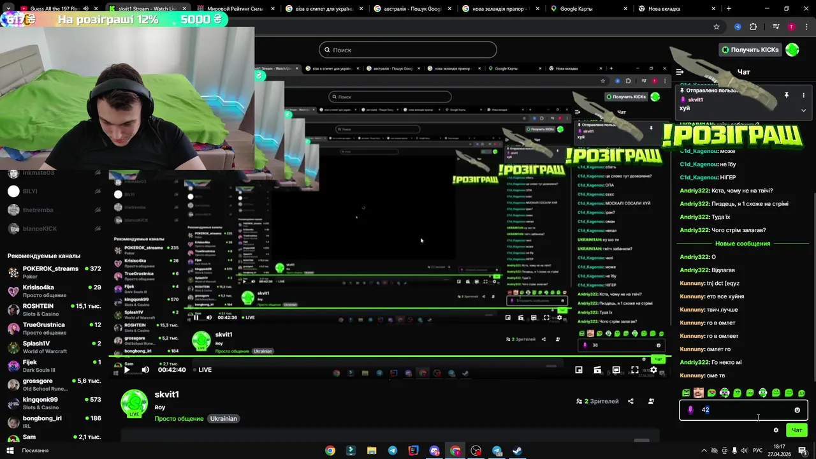Screen dimensions: 816x459
Task: Pause the stream with the play button
Action: (x=127, y=370)
